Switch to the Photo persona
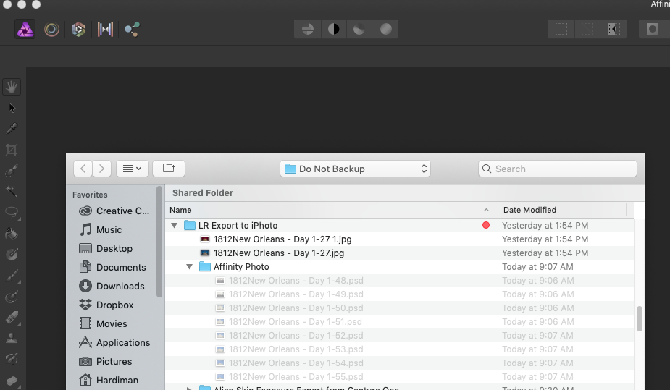670x390 pixels. [x=25, y=30]
